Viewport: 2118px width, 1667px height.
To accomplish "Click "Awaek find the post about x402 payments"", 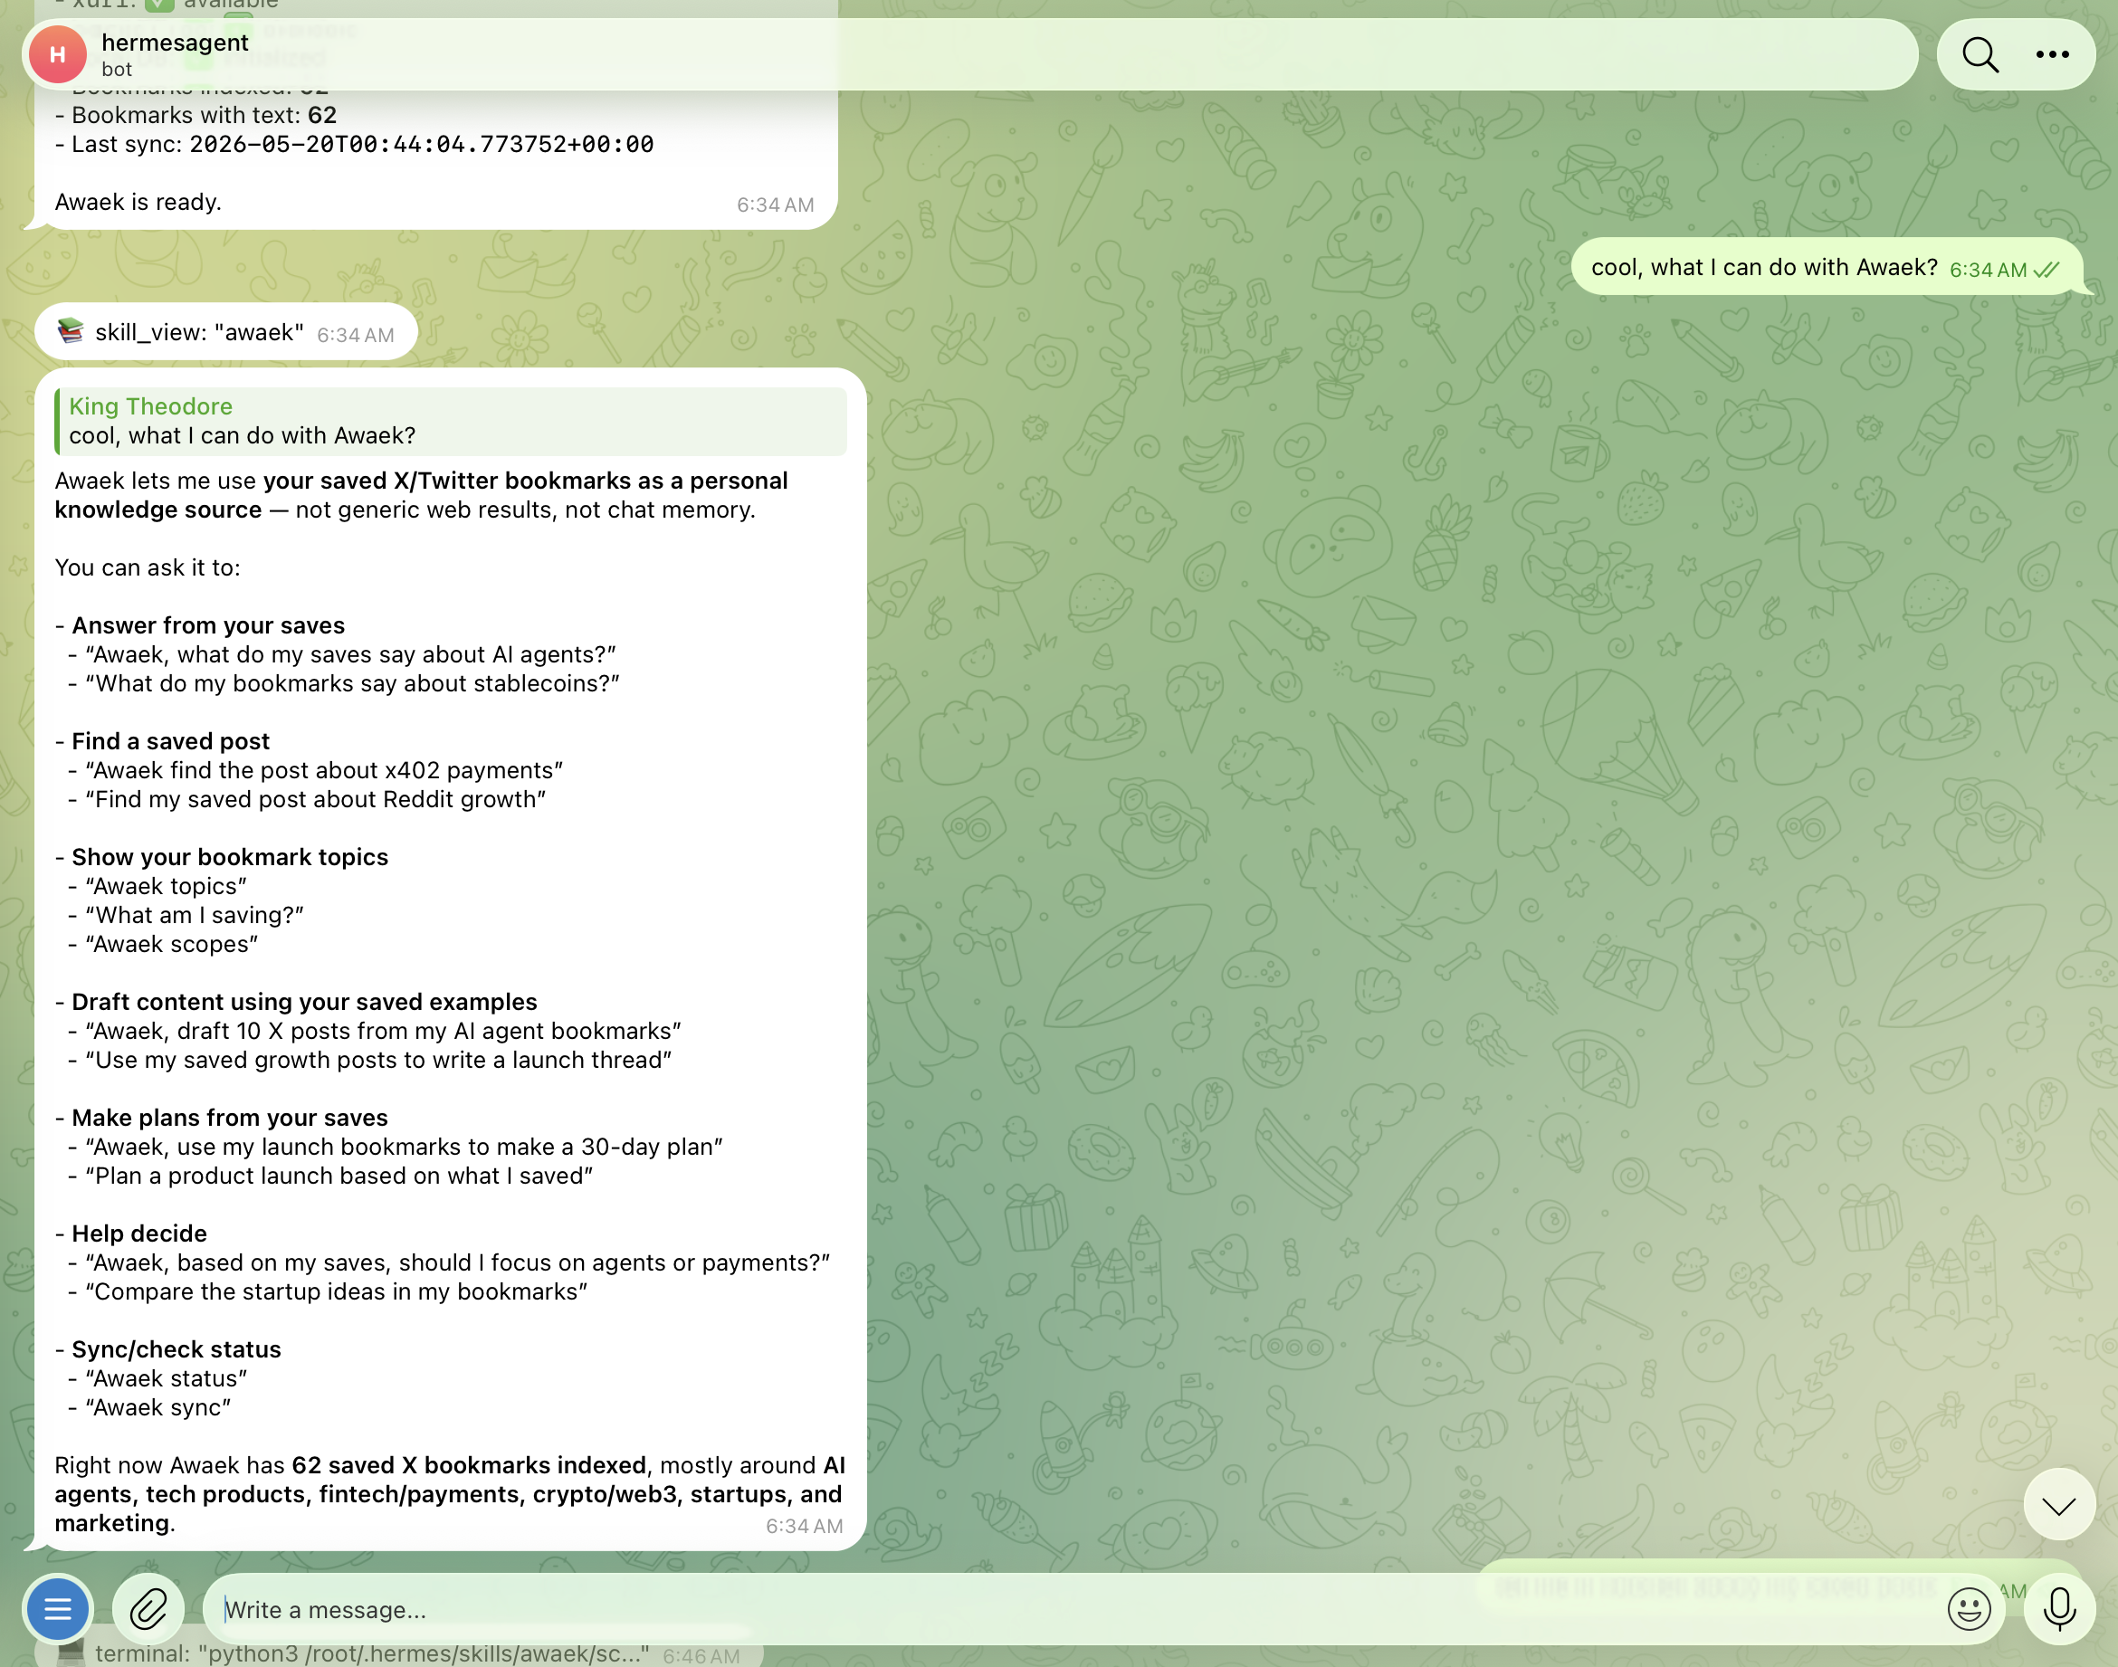I will (x=324, y=770).
